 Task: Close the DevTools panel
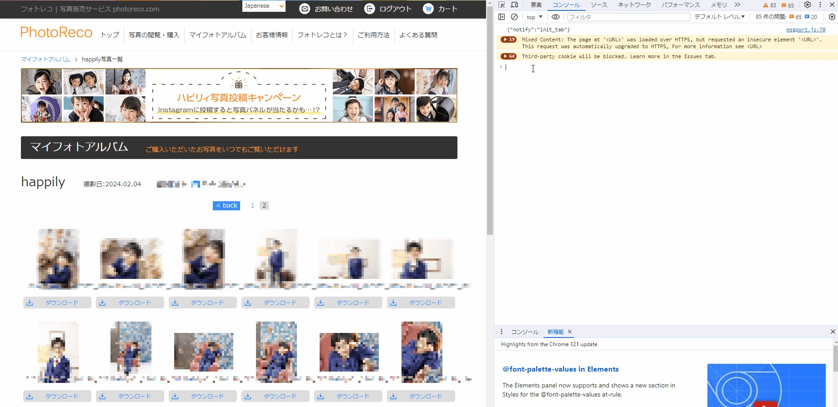coord(833,5)
